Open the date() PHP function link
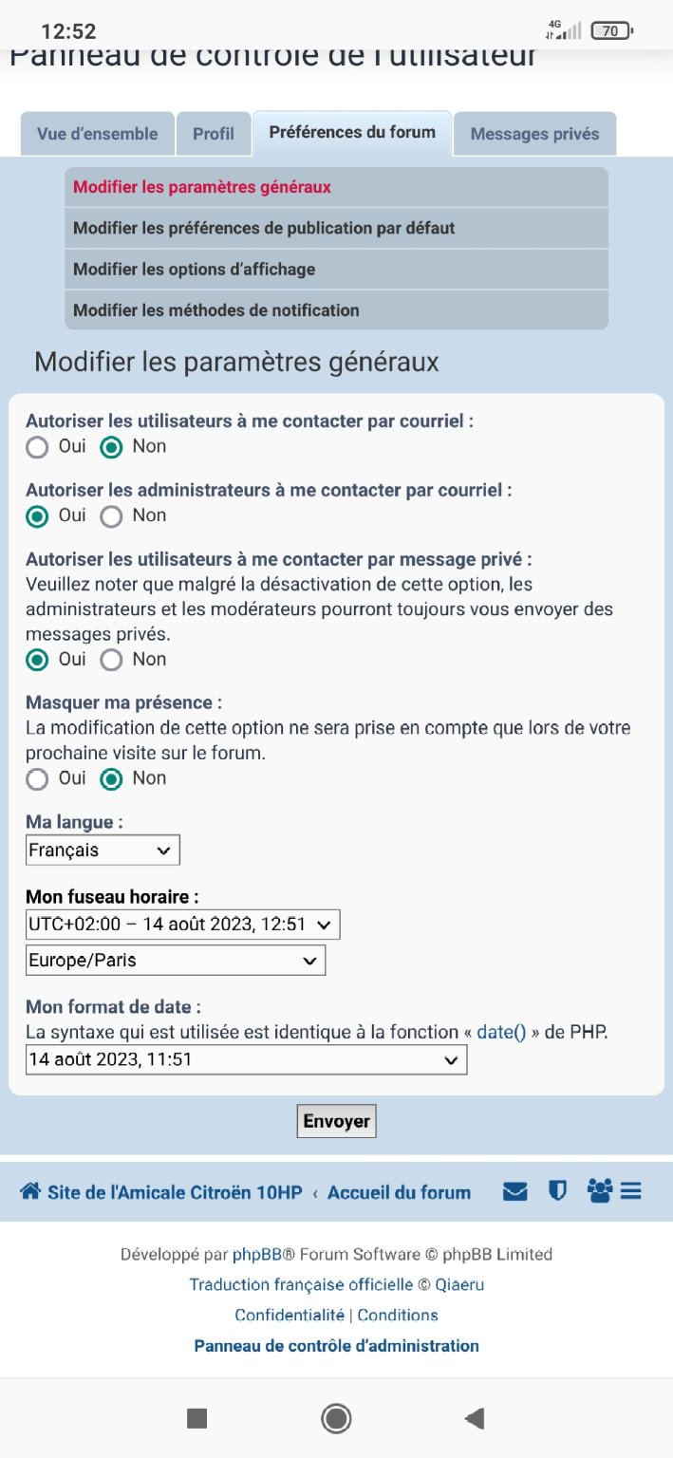Screen dimensions: 673x1458 point(501,1032)
